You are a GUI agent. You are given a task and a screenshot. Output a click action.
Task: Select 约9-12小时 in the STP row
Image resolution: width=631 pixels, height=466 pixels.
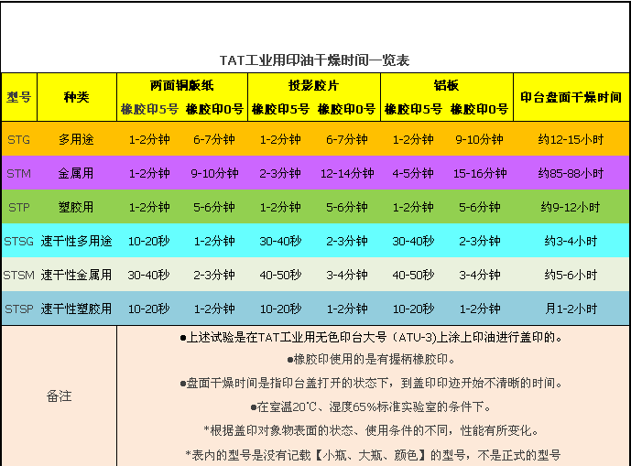tap(571, 207)
